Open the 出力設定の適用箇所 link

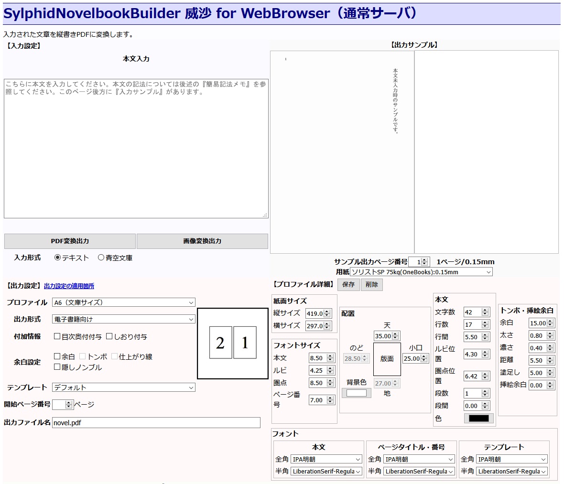click(69, 286)
